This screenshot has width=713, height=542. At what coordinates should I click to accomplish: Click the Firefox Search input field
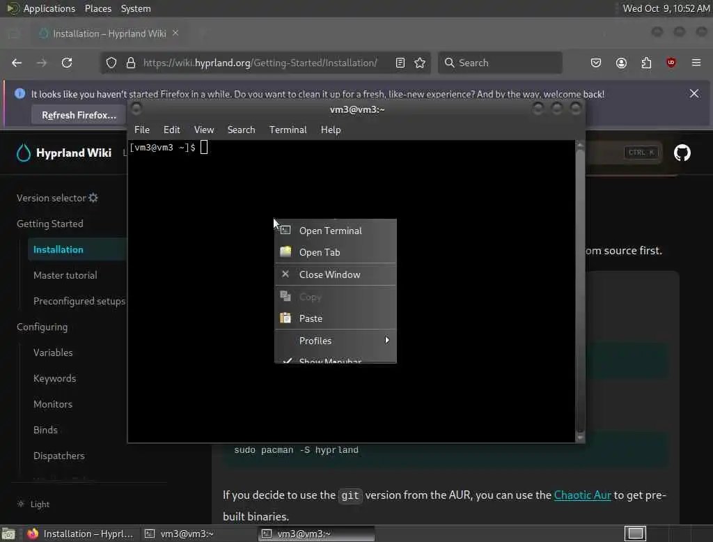(500, 63)
